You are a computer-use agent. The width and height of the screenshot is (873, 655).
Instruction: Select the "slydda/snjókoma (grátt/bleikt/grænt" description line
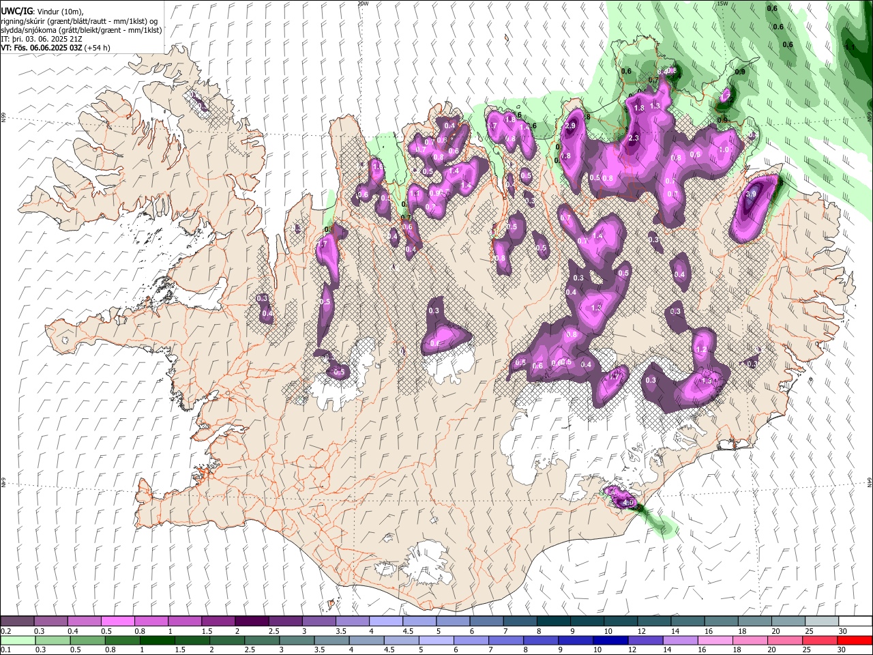click(82, 30)
